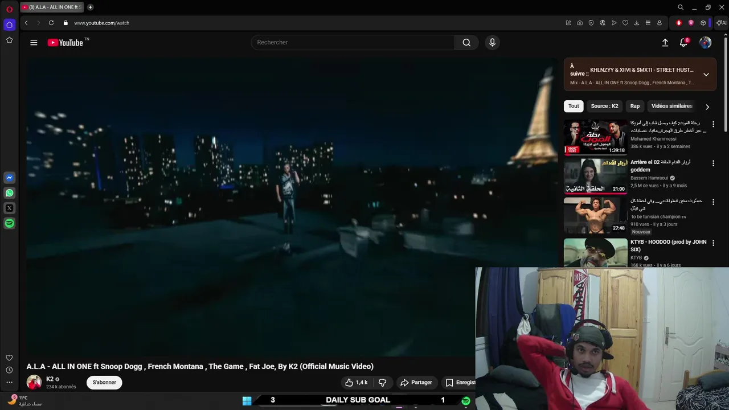Viewport: 729px width, 410px height.
Task: Select the 'Vidéos similaires' filter chip
Action: click(672, 106)
